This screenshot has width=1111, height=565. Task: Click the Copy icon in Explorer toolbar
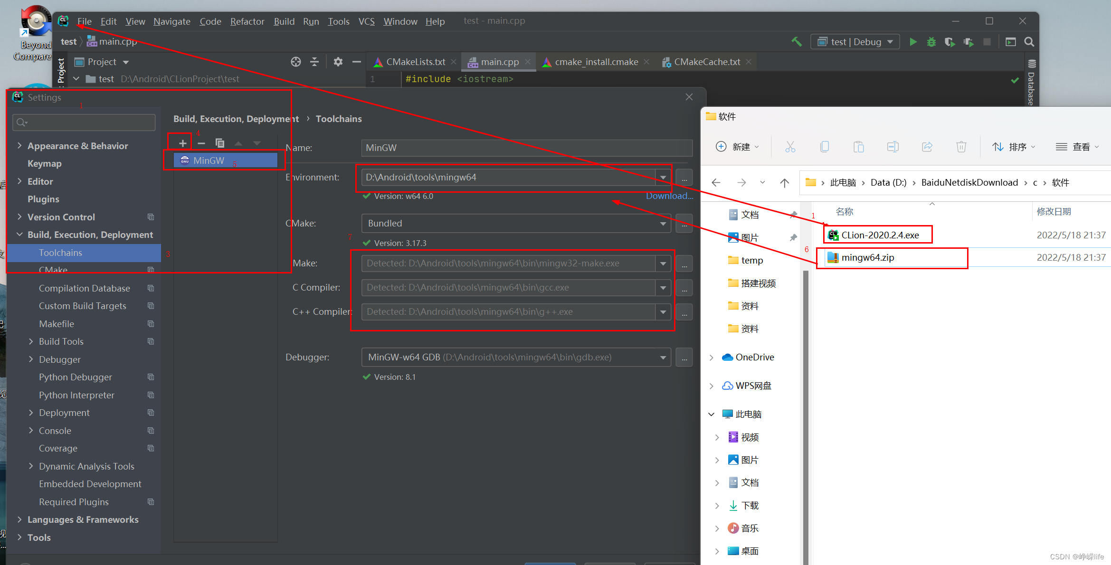tap(825, 147)
